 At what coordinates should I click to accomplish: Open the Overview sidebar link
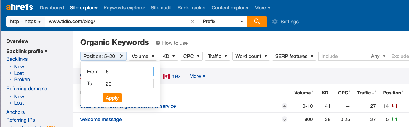[x=17, y=41]
